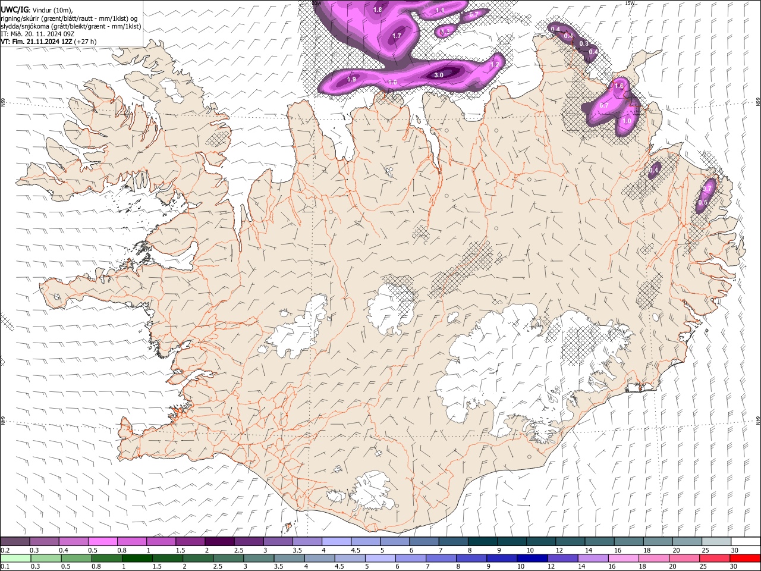Pick the bright pink upper-row swatch at 0.5

click(102, 541)
